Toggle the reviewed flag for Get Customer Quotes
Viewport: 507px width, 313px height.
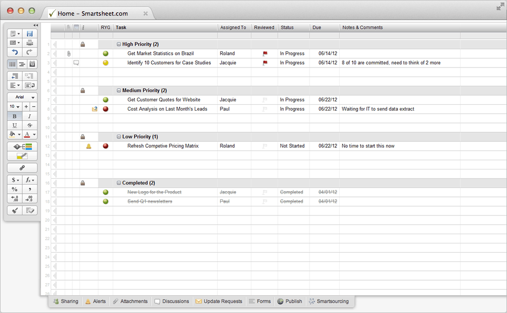(x=264, y=100)
